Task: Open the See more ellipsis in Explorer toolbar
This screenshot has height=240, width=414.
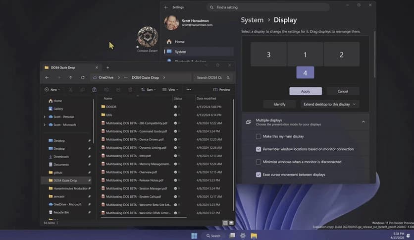Action: click(x=189, y=90)
